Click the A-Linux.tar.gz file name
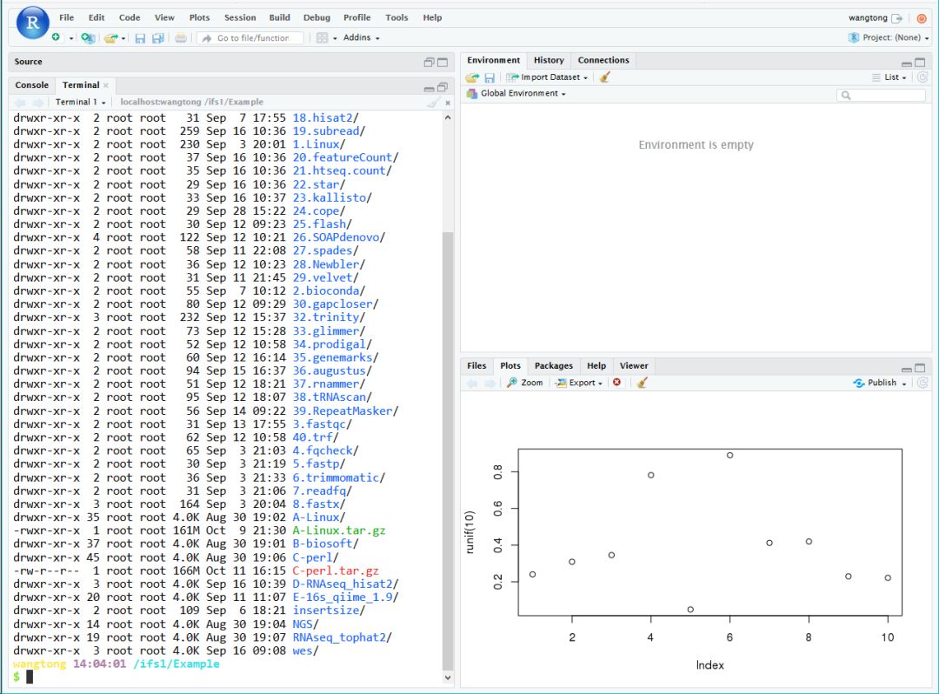Viewport: 939px width, 694px height. (x=339, y=531)
